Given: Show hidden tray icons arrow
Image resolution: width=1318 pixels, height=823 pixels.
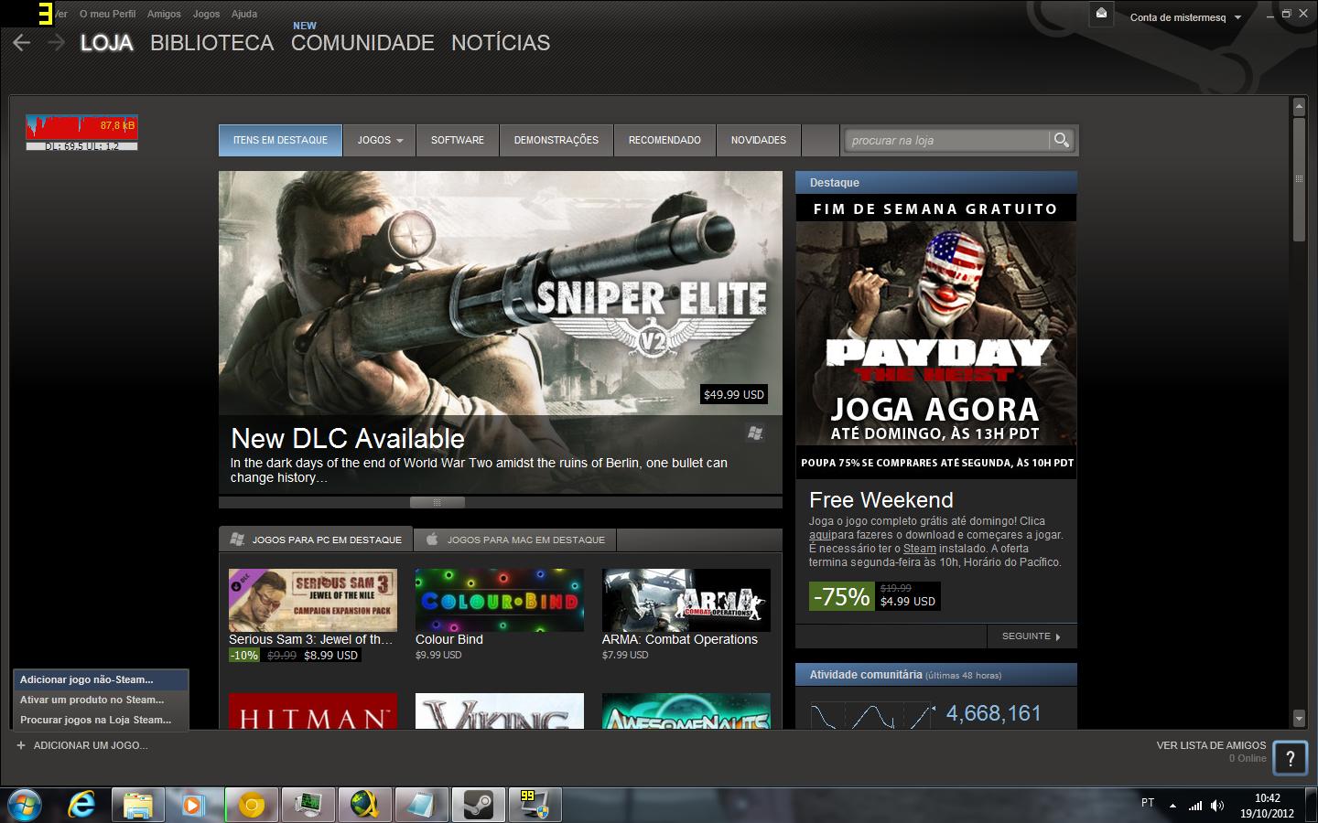Looking at the screenshot, I should coord(1172,806).
